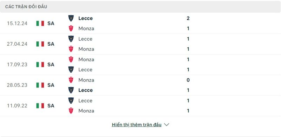Open the match dated 28.05.23
This screenshot has height=137, width=281.
coord(17,85)
